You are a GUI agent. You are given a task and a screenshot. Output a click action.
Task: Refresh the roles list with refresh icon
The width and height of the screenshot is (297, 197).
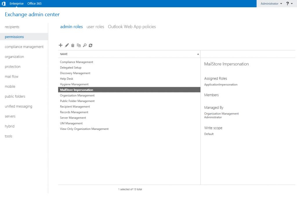pyautogui.click(x=90, y=45)
